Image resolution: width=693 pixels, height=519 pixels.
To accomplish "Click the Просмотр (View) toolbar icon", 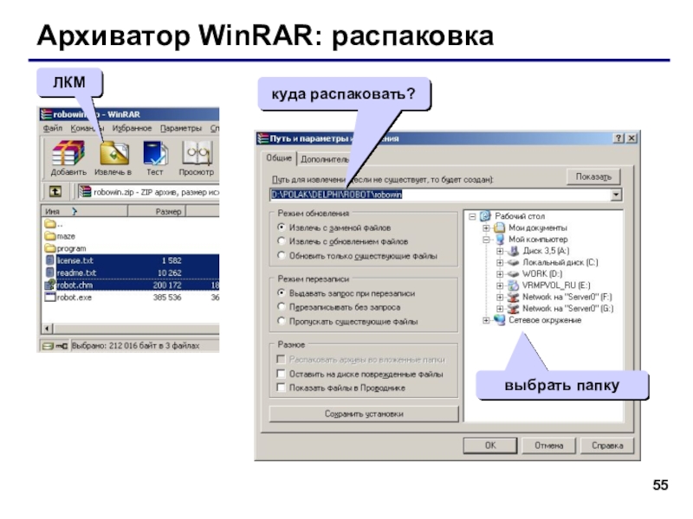I will point(197,153).
